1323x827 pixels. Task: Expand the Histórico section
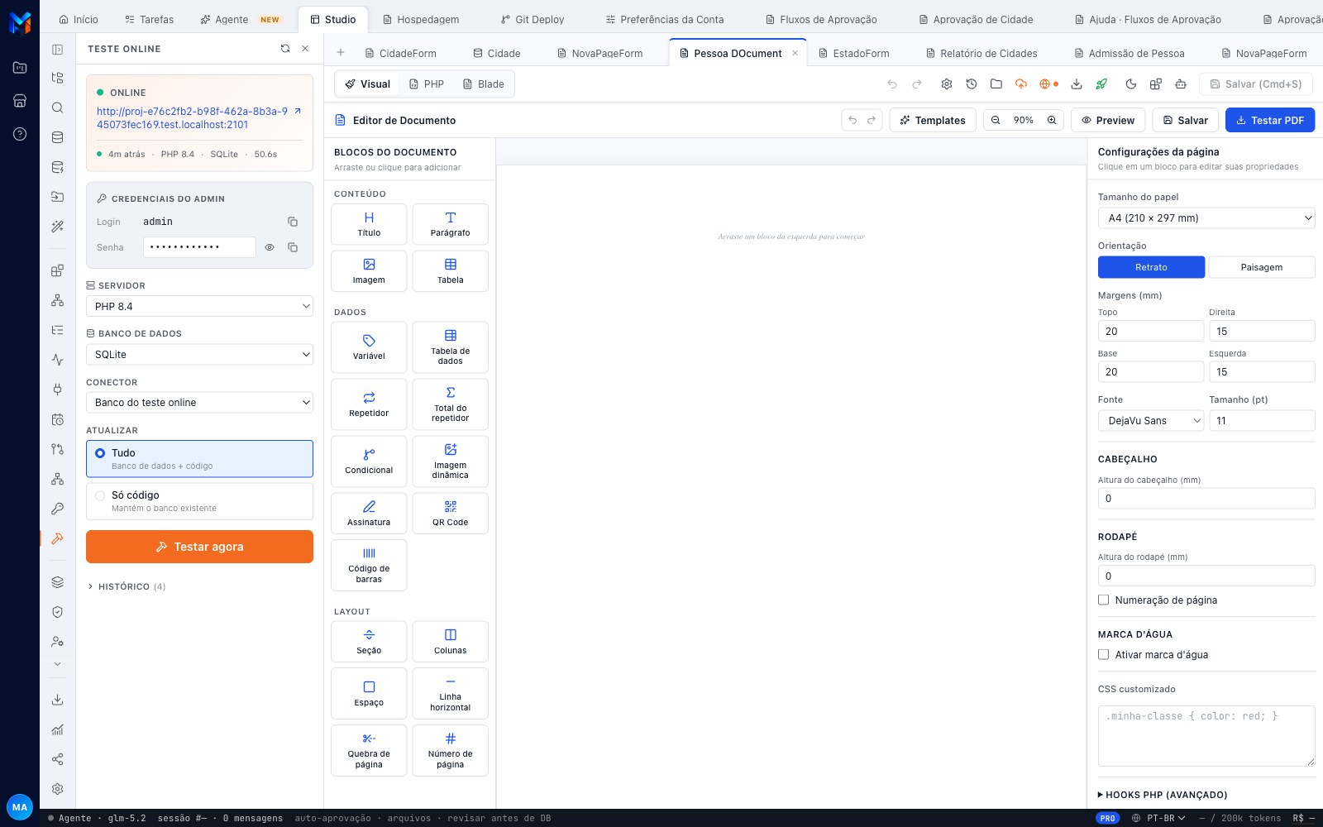point(127,586)
